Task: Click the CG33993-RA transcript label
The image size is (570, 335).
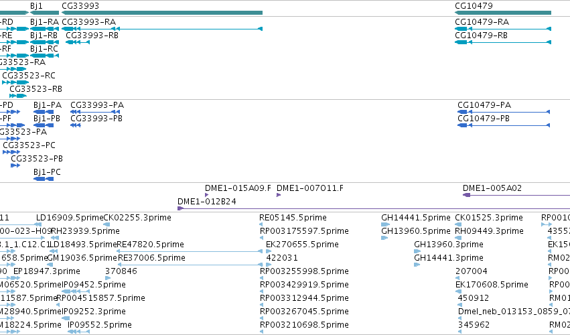Action: (88, 22)
